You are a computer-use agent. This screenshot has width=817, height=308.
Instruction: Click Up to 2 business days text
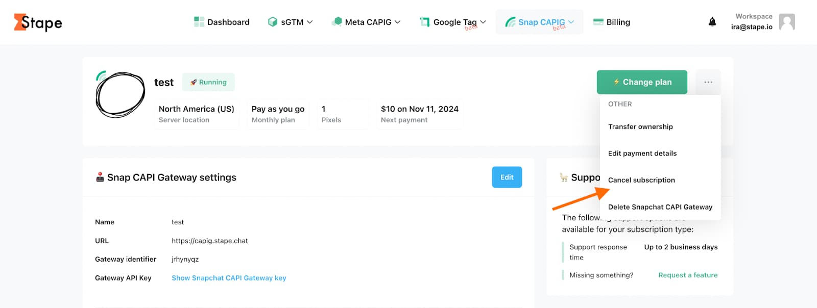pyautogui.click(x=681, y=247)
